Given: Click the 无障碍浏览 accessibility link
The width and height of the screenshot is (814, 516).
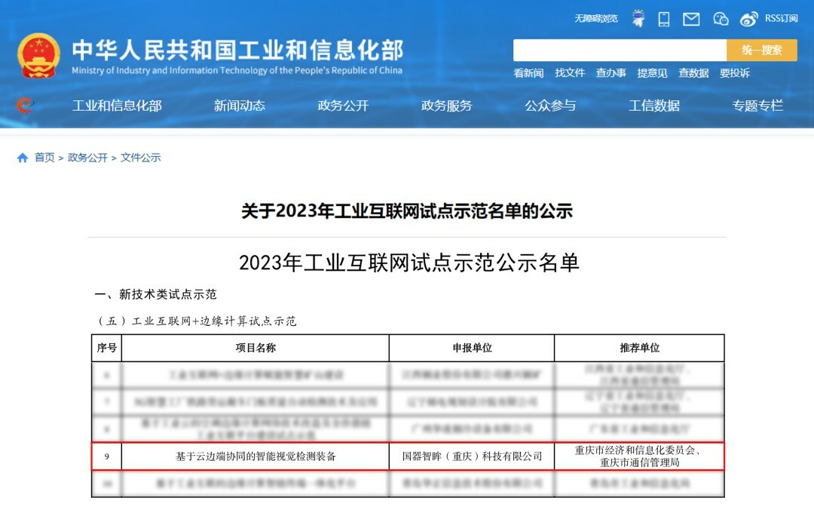Looking at the screenshot, I should [595, 19].
